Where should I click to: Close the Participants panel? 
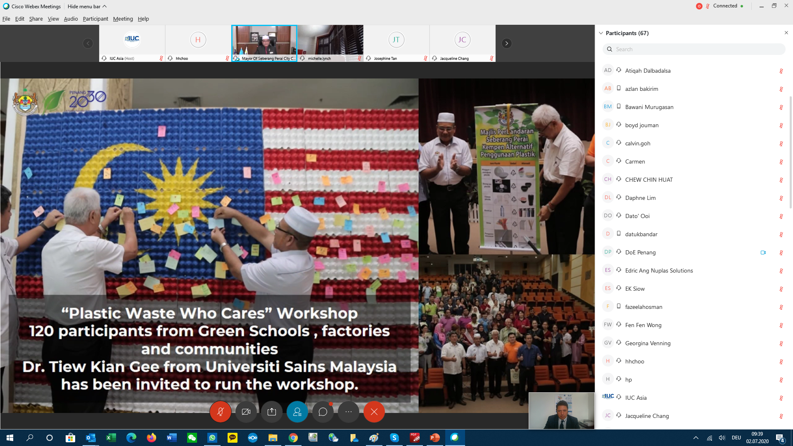[x=786, y=33]
